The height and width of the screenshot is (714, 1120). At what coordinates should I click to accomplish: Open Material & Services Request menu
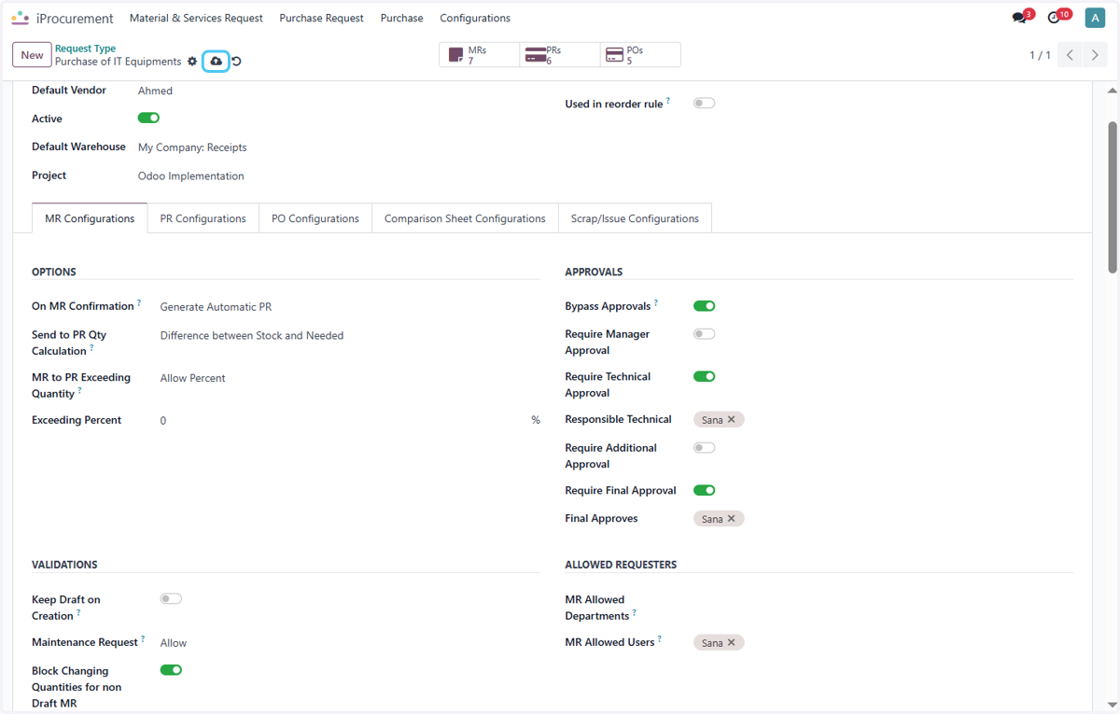point(196,18)
